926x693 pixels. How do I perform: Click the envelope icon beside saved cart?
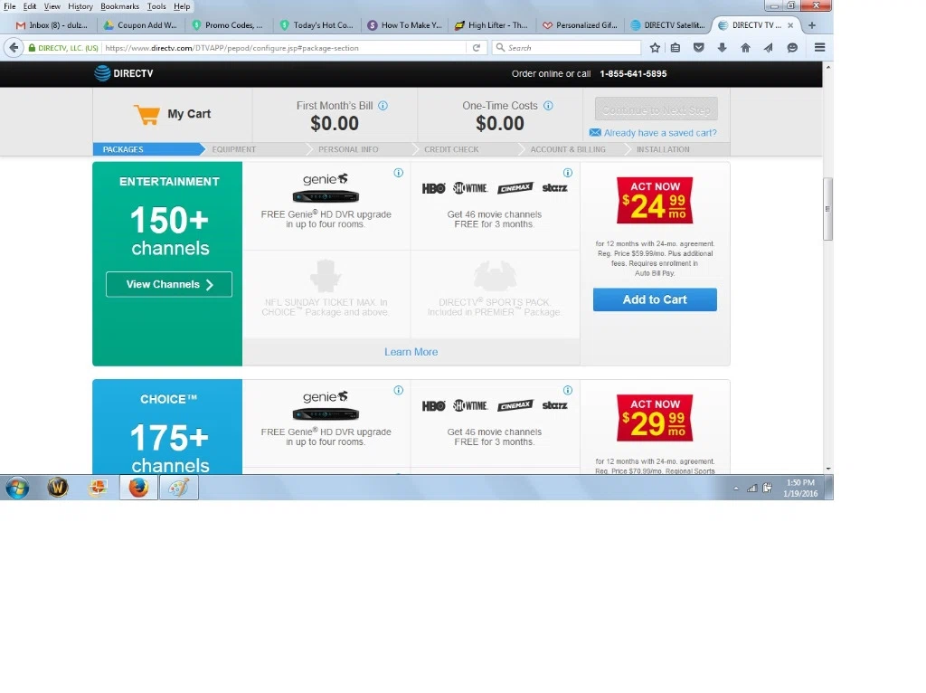pos(595,133)
